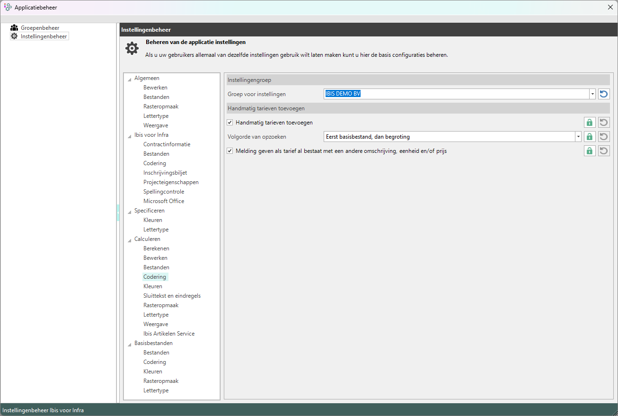Collapse the Ibis voor Infra section

point(130,135)
